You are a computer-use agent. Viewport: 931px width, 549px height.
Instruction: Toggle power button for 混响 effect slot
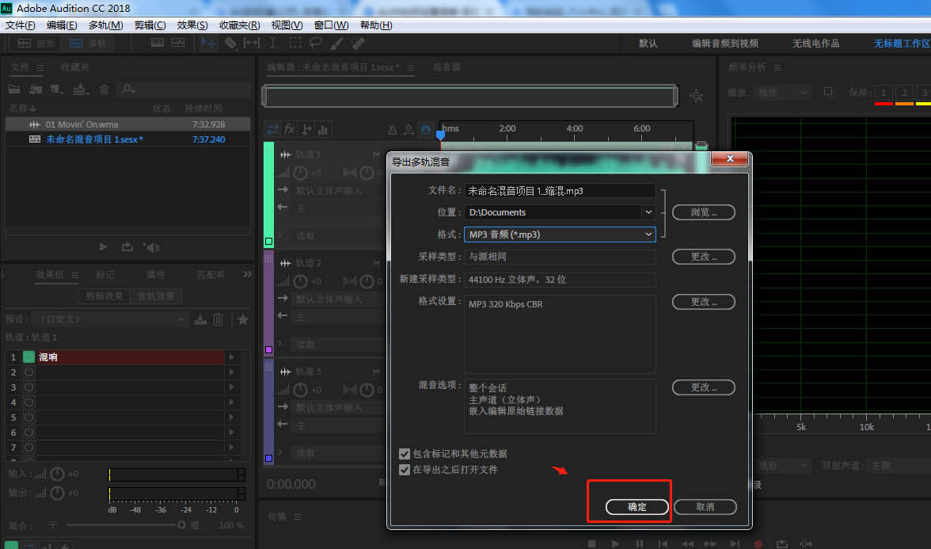[28, 357]
